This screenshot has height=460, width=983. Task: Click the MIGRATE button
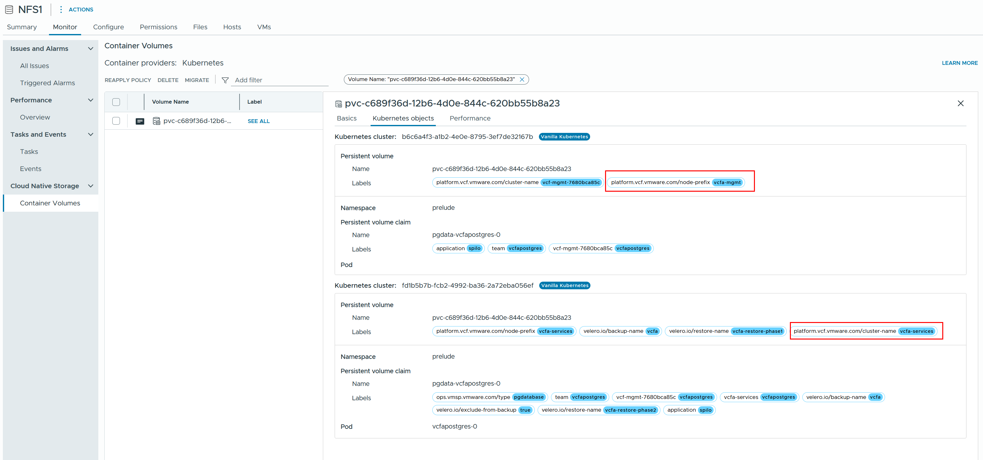[197, 80]
